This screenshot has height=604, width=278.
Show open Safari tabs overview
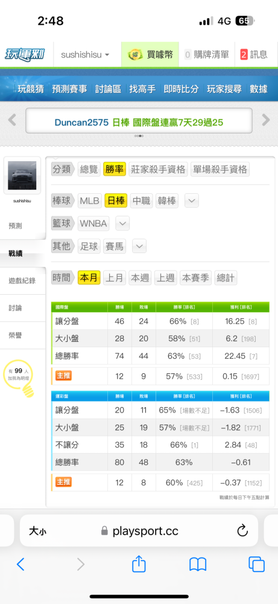click(x=256, y=565)
